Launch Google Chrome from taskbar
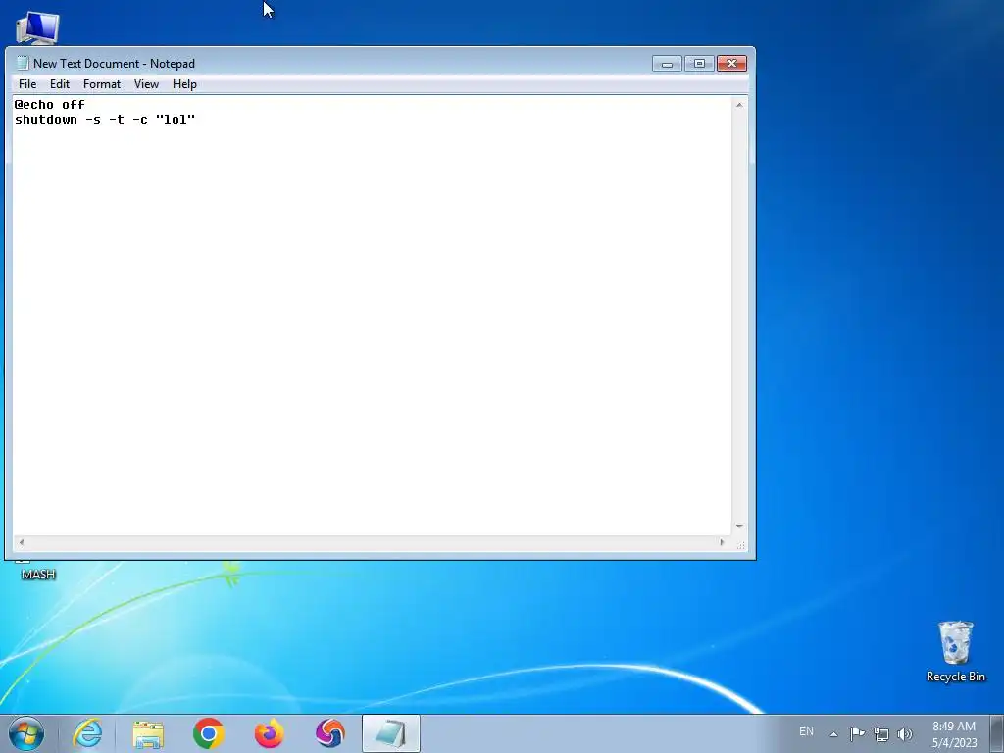The image size is (1004, 753). pos(208,733)
